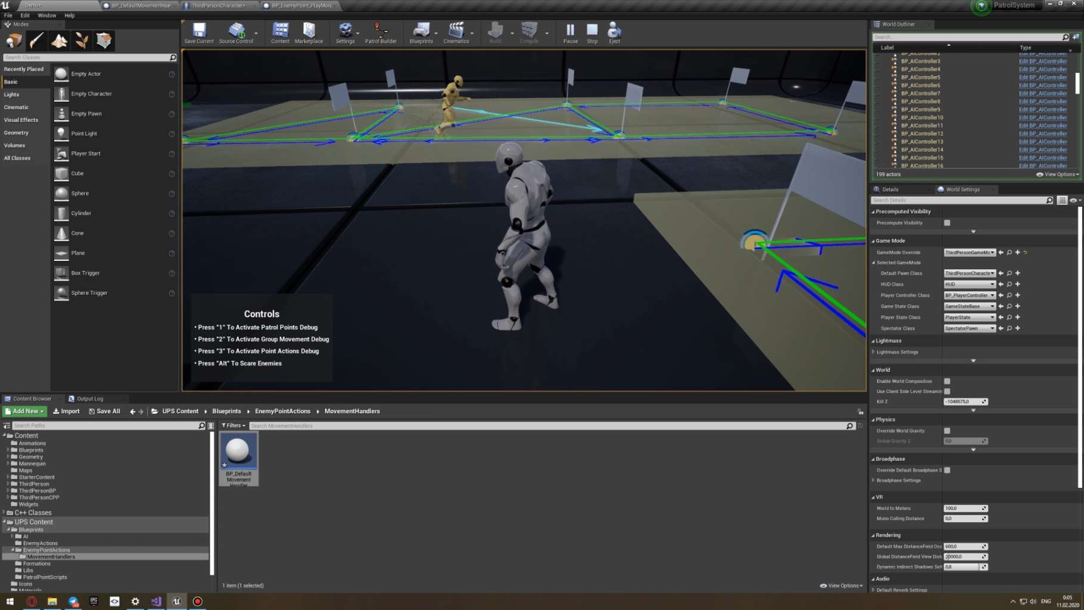Open Settings toolbar icon
The height and width of the screenshot is (610, 1084).
coord(345,33)
